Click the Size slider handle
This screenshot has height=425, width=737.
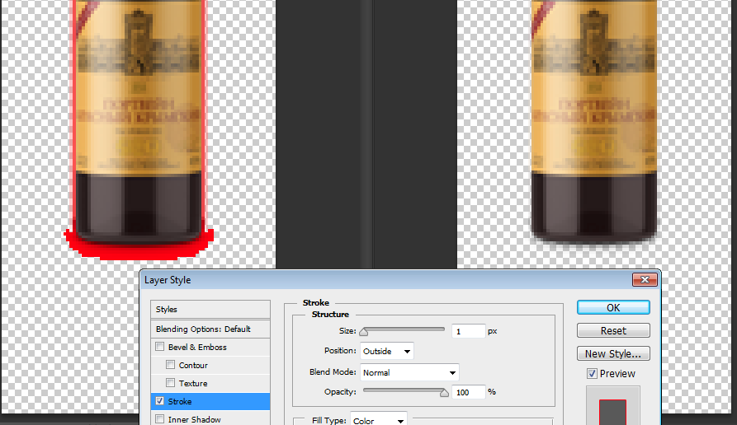[364, 332]
